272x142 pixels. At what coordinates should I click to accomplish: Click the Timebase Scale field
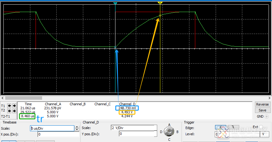coord(52,128)
